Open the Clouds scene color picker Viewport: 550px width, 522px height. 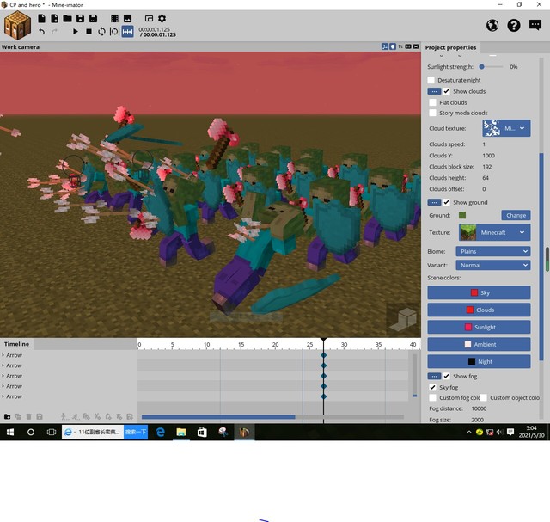coord(479,310)
